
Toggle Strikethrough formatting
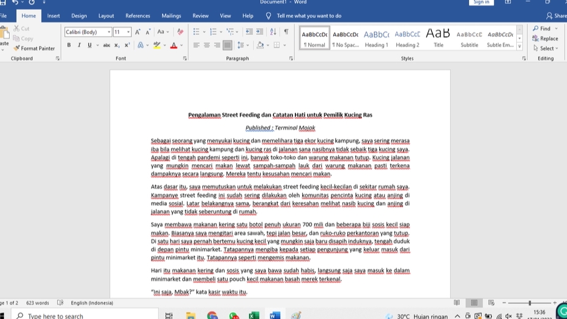pyautogui.click(x=106, y=45)
